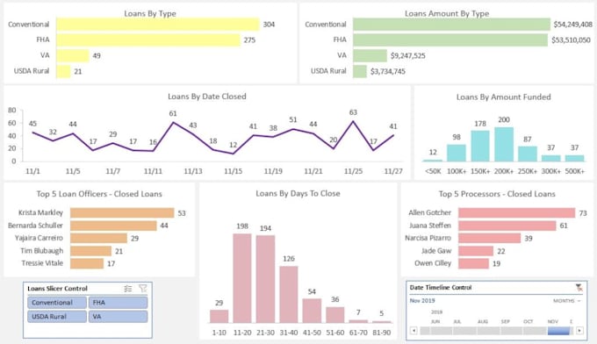Select the 200K+ bar labeled 200

coord(504,144)
